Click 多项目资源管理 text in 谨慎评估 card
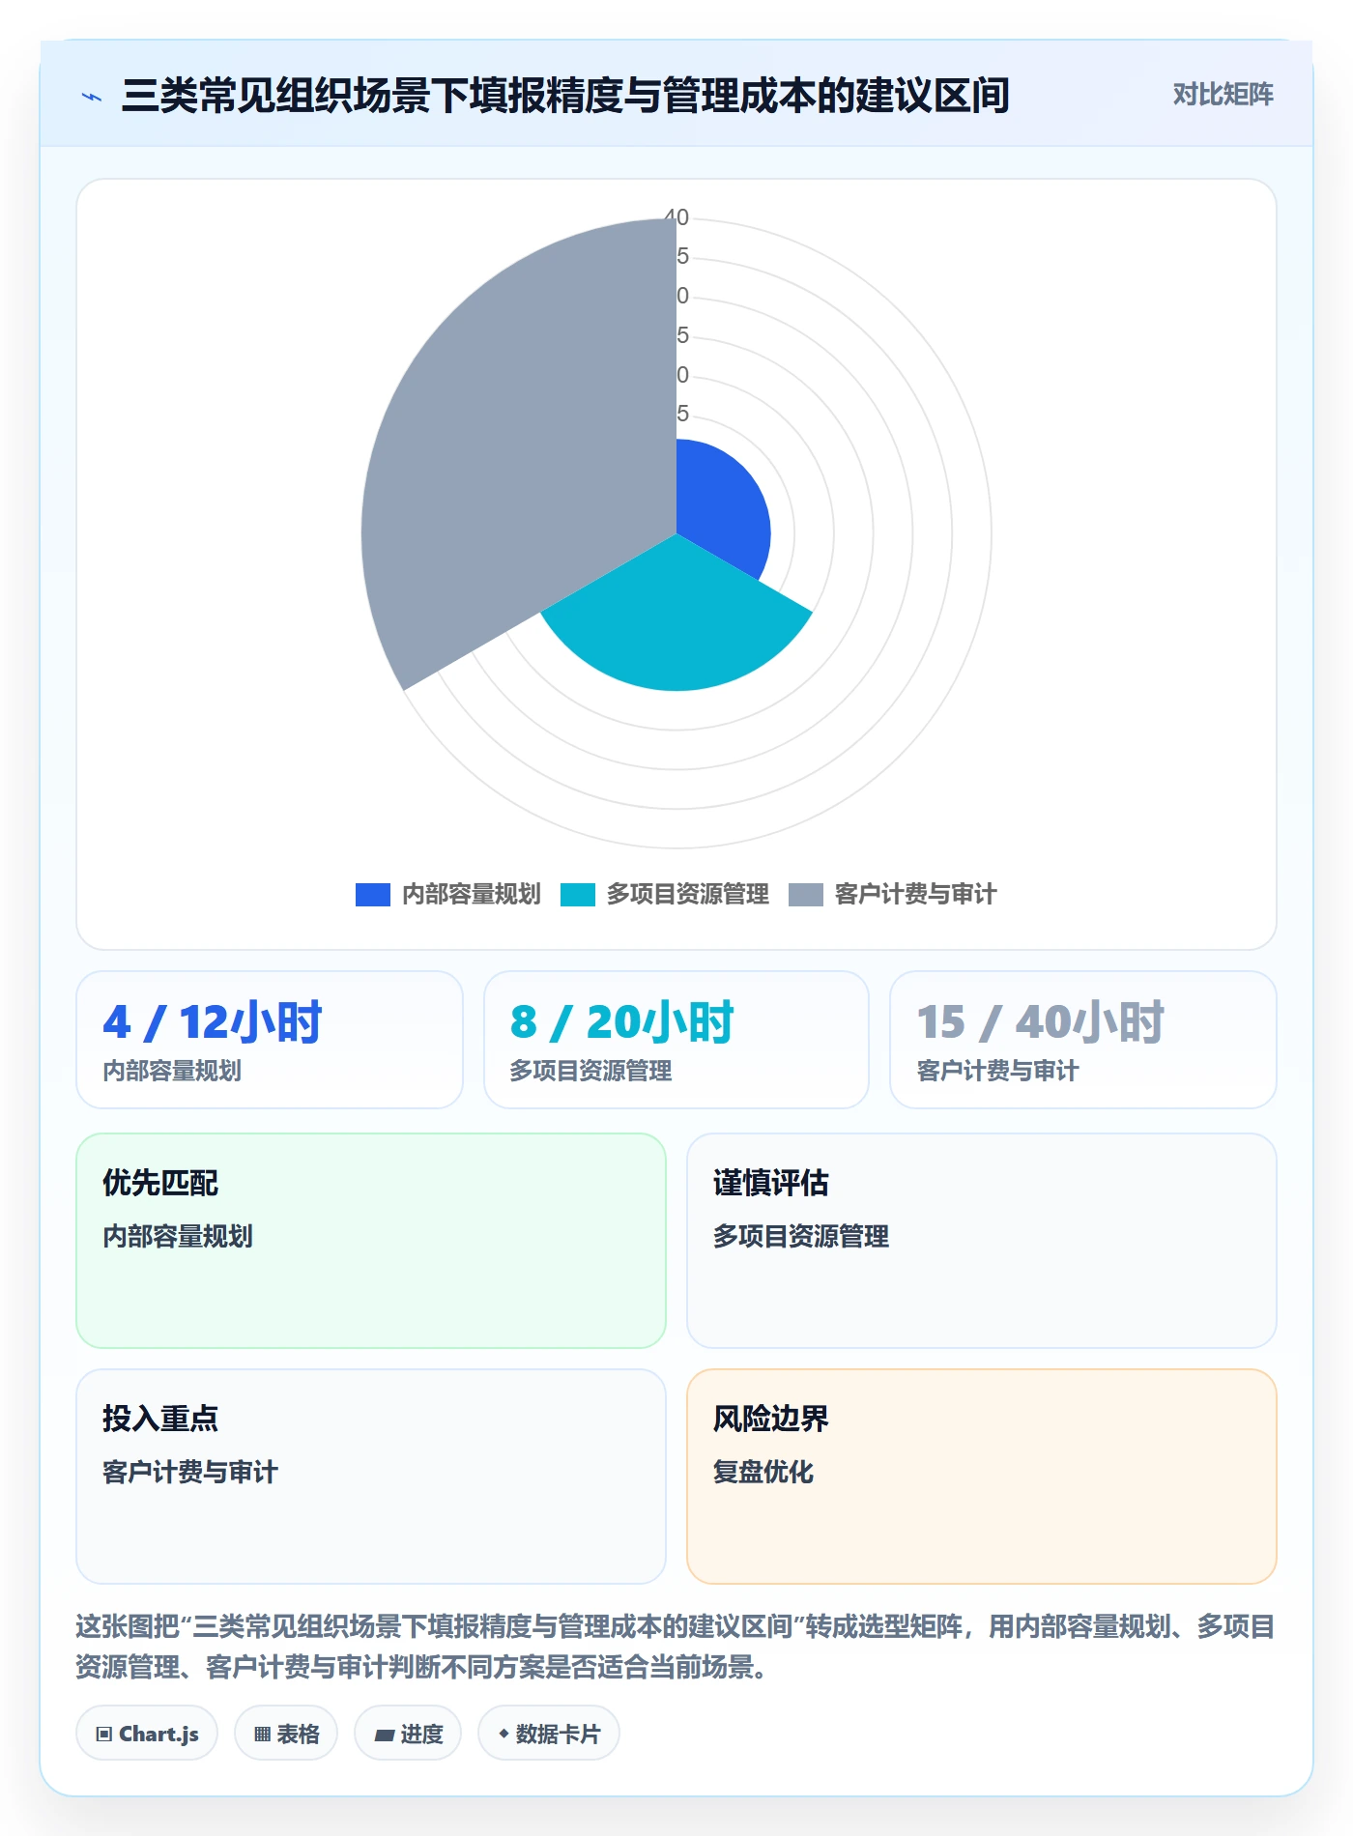1353x1836 pixels. point(801,1236)
